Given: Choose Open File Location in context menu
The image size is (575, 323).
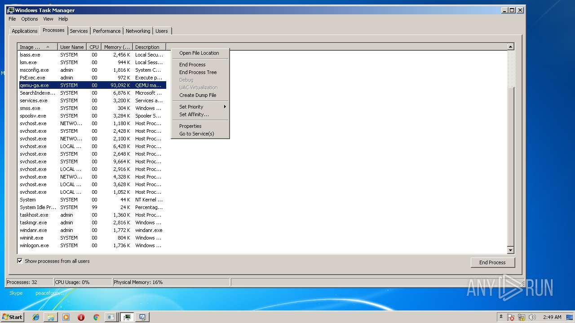Looking at the screenshot, I should 200,53.
